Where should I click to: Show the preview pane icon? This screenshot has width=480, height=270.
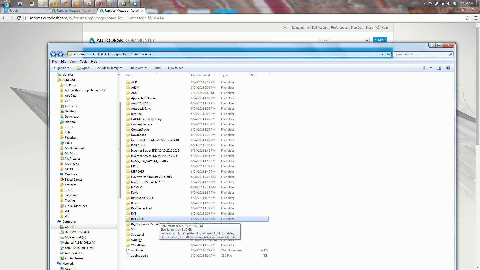tap(439, 68)
